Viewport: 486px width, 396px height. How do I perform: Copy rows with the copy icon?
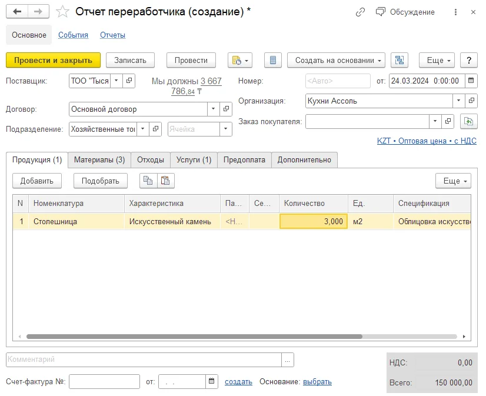148,181
